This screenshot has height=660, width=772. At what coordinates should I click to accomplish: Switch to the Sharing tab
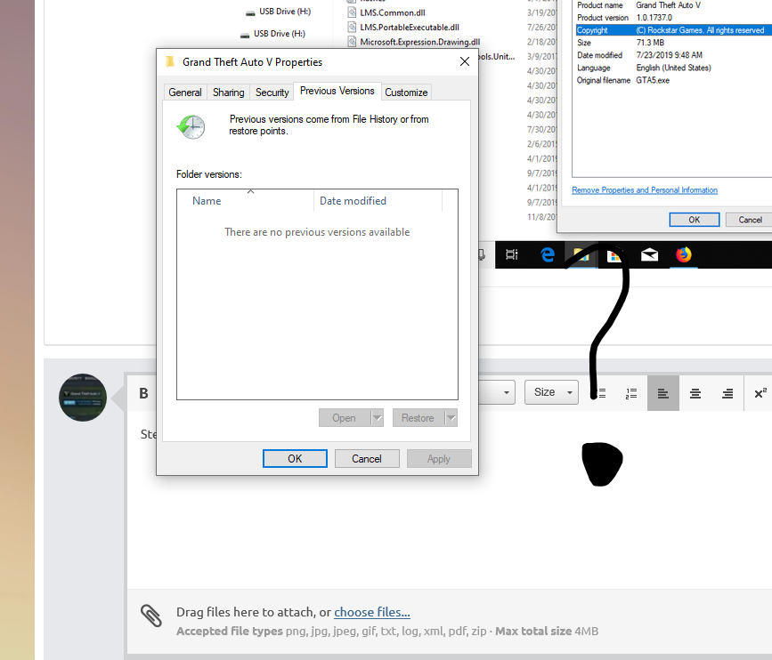tap(229, 93)
